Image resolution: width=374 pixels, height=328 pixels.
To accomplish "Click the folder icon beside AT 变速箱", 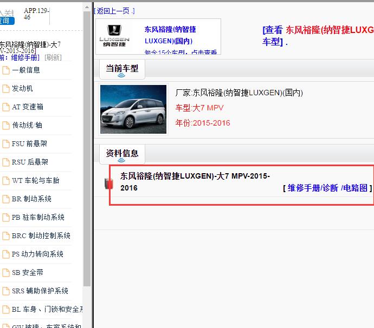I will pyautogui.click(x=6, y=107).
